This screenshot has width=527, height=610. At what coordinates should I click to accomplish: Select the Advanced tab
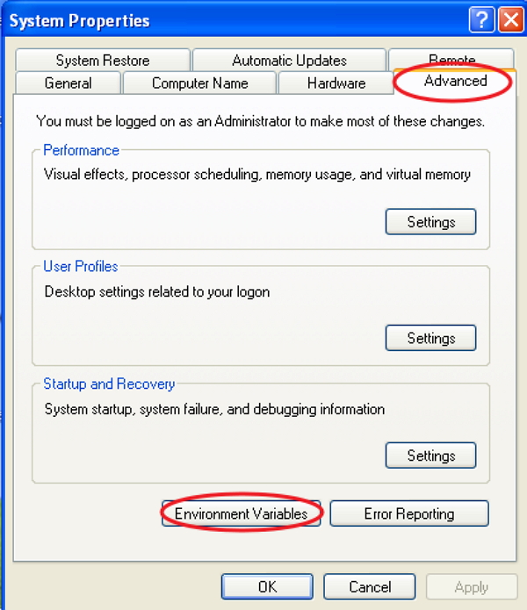tap(455, 81)
